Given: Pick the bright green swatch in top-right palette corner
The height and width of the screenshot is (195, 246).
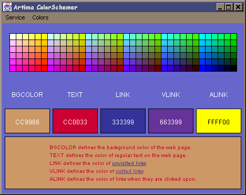Looking at the screenshot, I should [234, 36].
